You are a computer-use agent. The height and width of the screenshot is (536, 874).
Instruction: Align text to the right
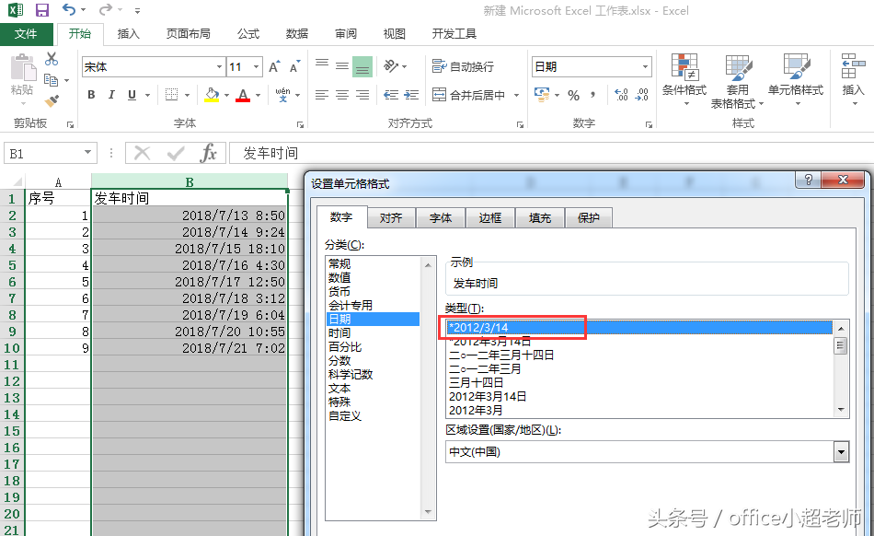coord(362,95)
